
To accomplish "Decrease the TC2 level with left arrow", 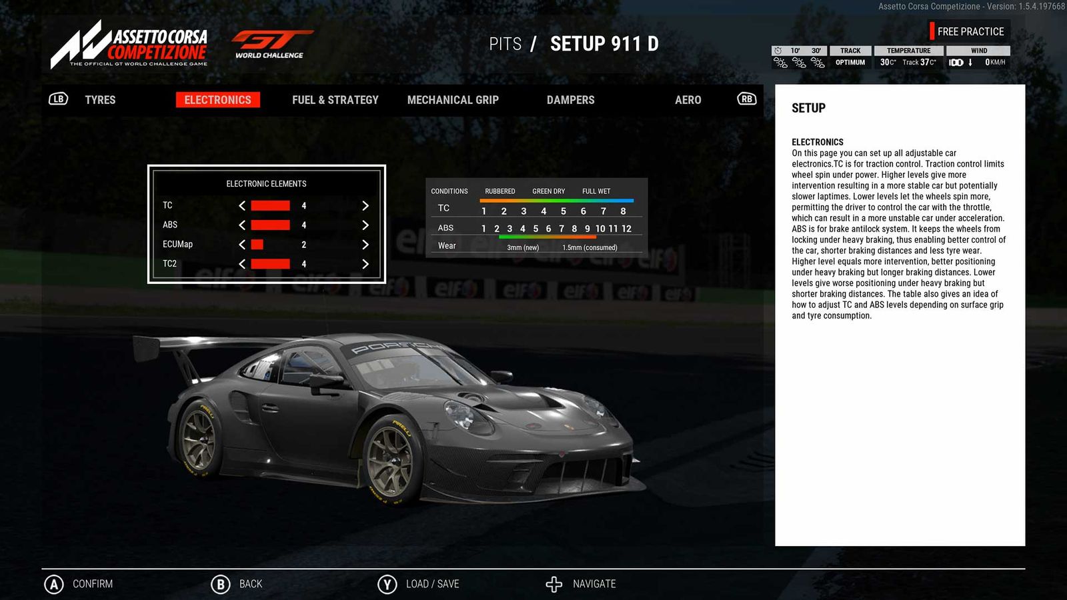I will click(242, 264).
